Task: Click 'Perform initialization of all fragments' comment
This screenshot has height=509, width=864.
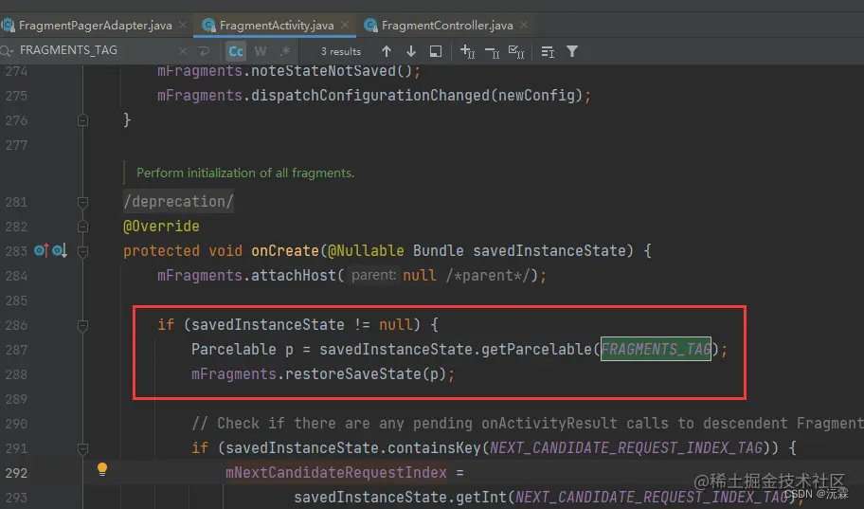Action: pos(245,173)
